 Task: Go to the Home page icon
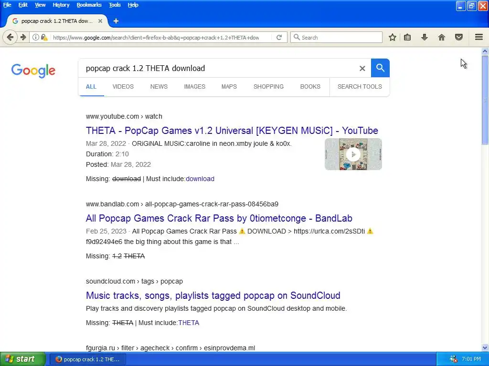442,37
